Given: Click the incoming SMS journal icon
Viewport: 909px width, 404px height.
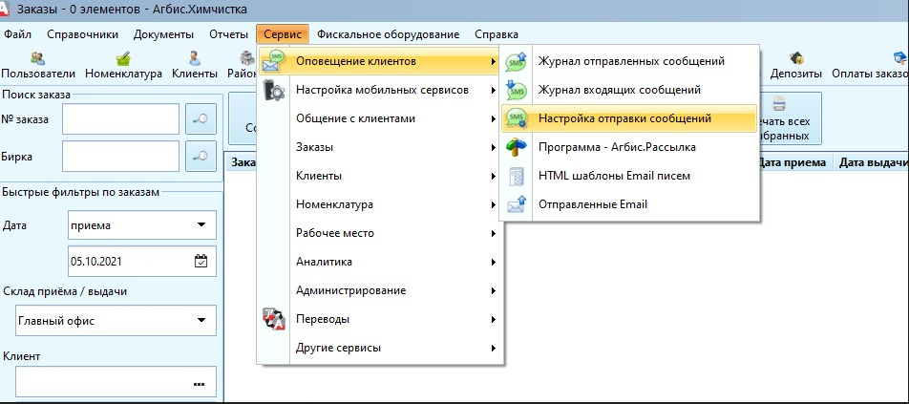Looking at the screenshot, I should pyautogui.click(x=516, y=90).
